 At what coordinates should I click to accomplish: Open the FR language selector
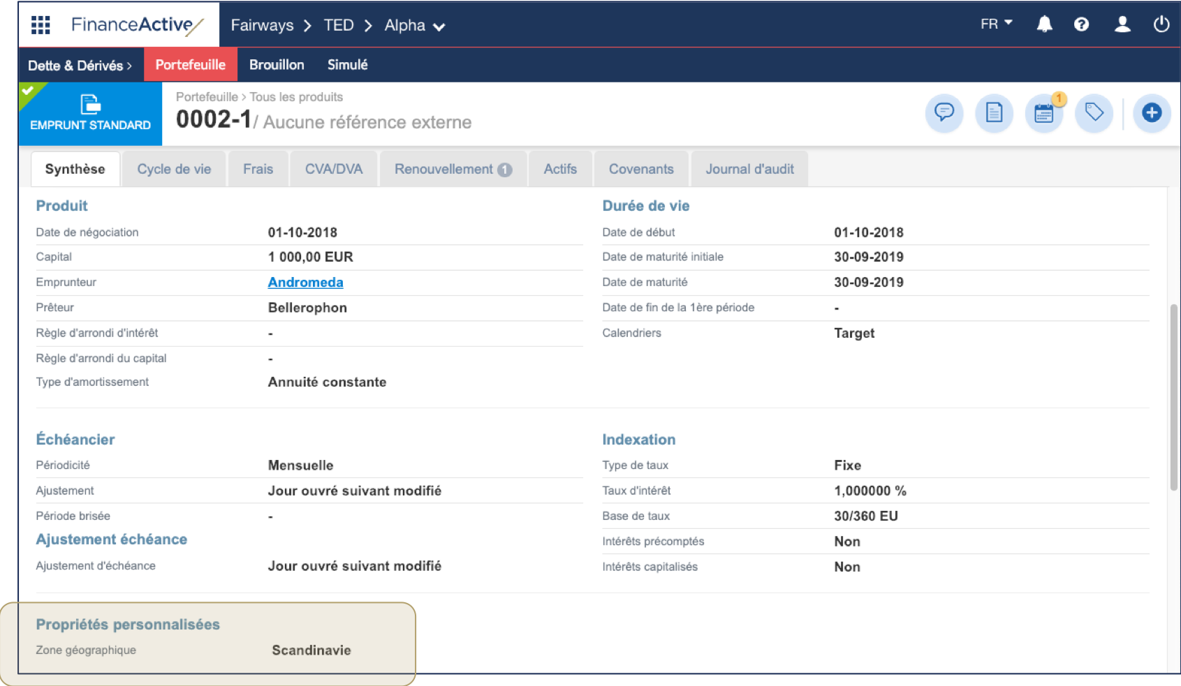coord(995,23)
